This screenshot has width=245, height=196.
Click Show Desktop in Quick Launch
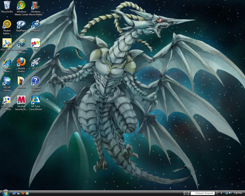tap(14, 193)
